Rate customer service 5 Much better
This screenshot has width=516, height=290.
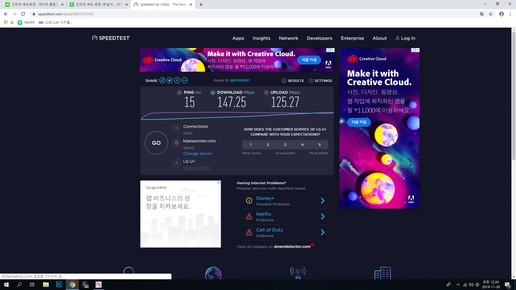tap(320, 145)
